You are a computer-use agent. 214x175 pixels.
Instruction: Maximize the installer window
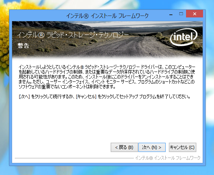[x=181, y=14]
